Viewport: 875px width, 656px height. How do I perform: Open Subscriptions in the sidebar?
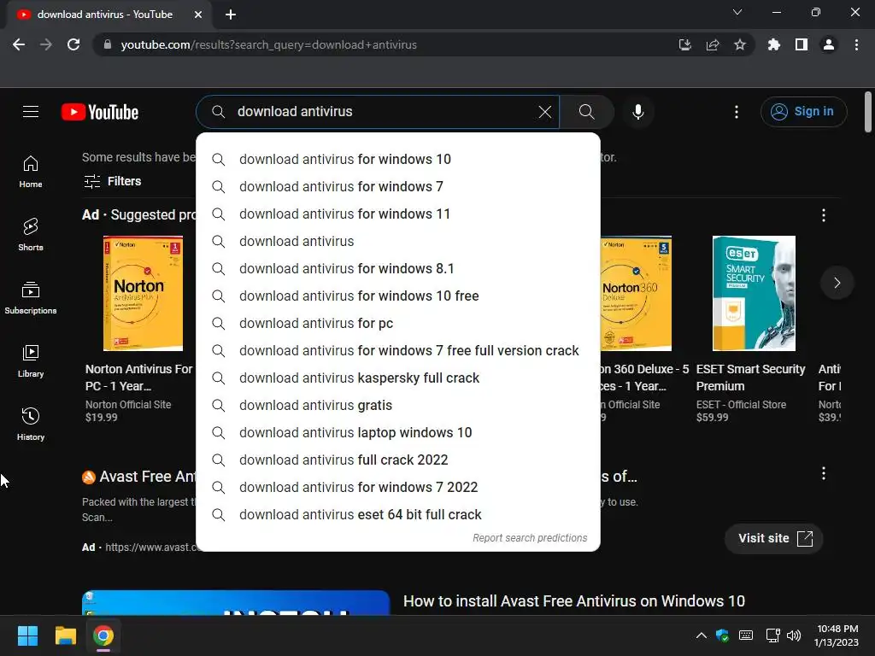(x=31, y=298)
